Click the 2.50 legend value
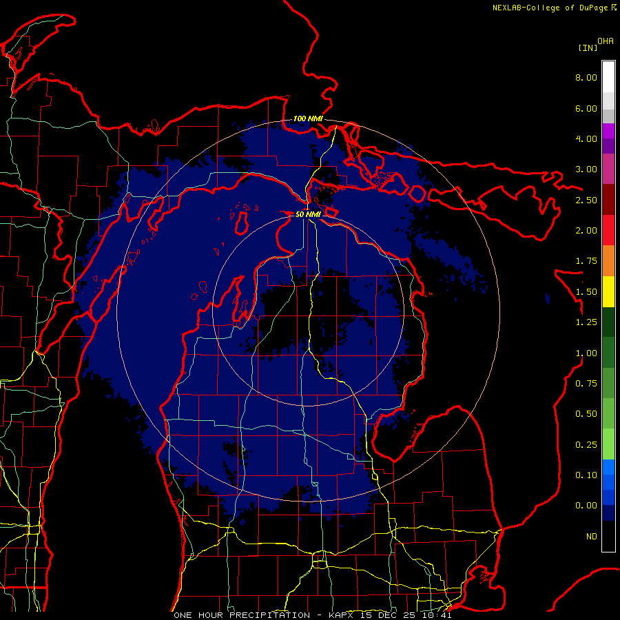The height and width of the screenshot is (620, 620). [586, 200]
